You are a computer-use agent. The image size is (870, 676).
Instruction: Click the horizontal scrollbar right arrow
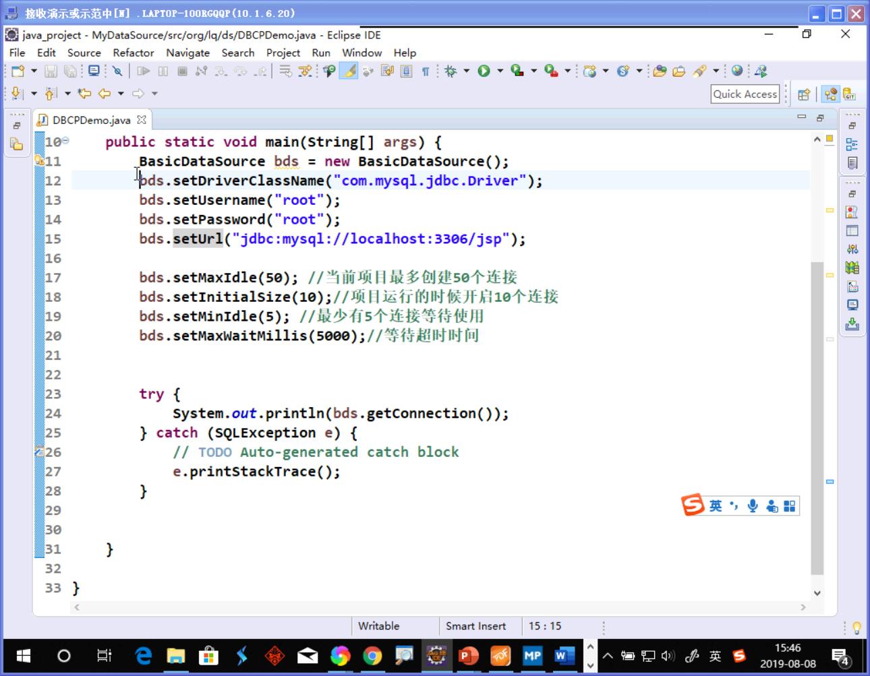click(803, 607)
